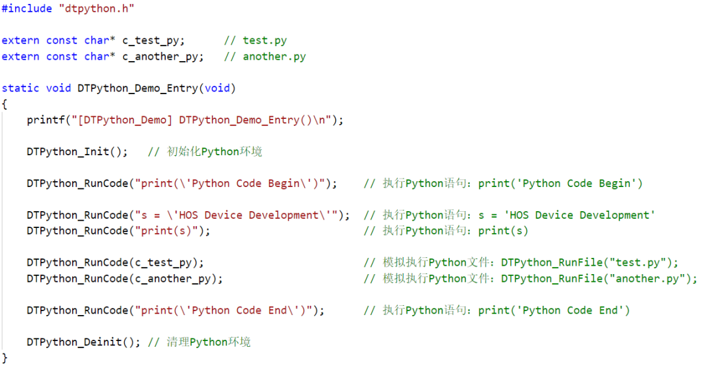Image resolution: width=702 pixels, height=367 pixels.
Task: Click the DTPython_RunCode("print(s)") call
Action: (118, 231)
